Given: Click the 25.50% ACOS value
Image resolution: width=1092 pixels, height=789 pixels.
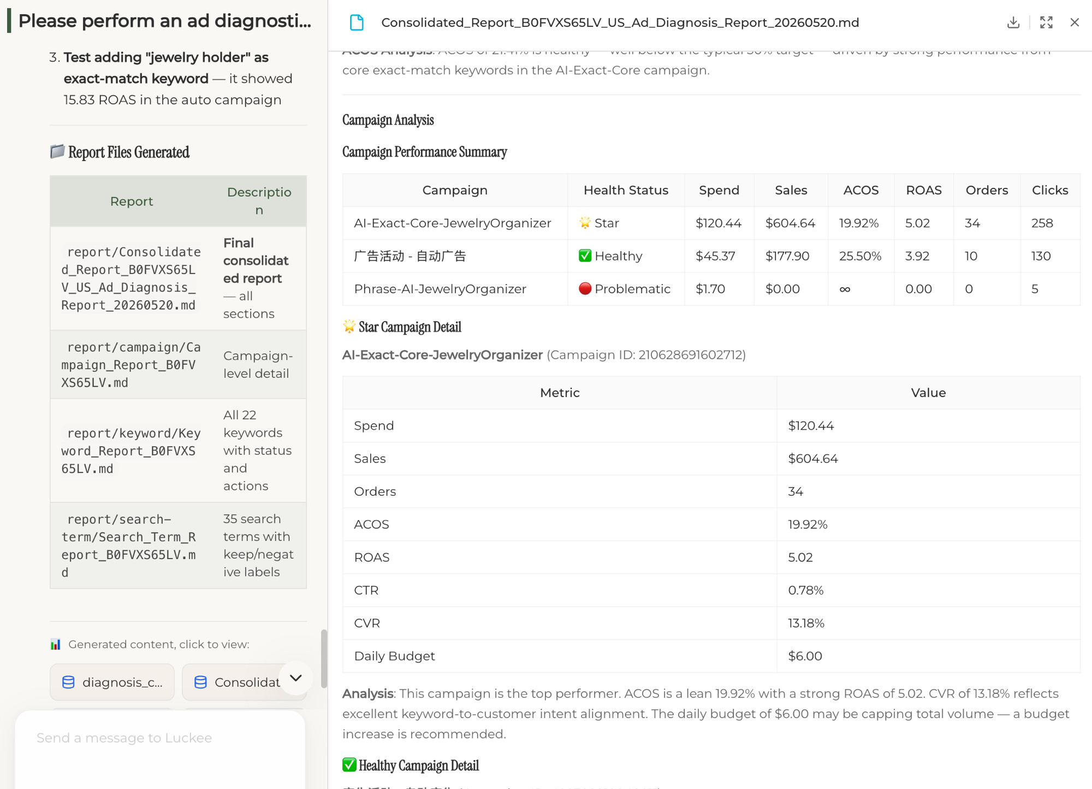Looking at the screenshot, I should pyautogui.click(x=860, y=256).
